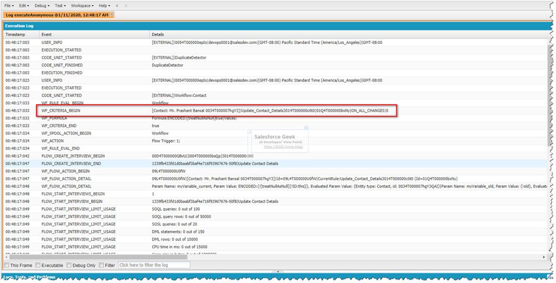Open the File menu
The width and height of the screenshot is (556, 283).
9,5
